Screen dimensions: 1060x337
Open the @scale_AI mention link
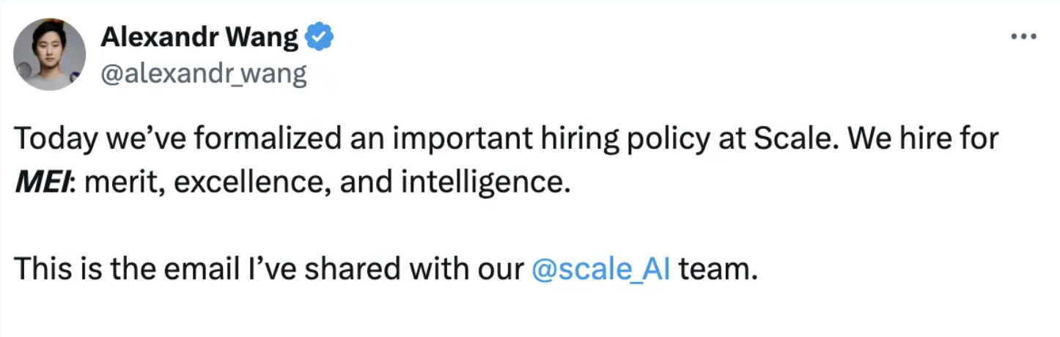pos(600,270)
